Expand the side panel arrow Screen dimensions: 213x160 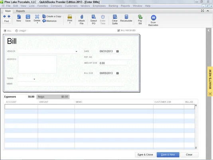pos(209,30)
